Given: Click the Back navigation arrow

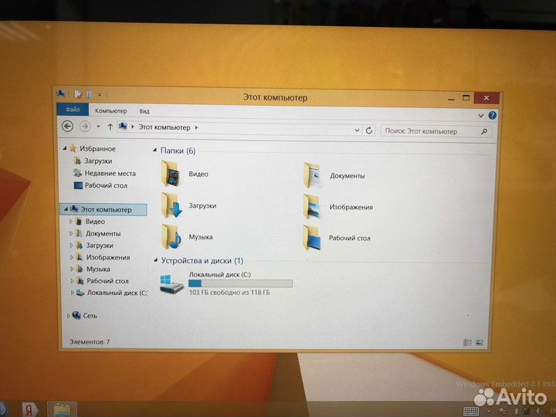Looking at the screenshot, I should click(x=67, y=126).
